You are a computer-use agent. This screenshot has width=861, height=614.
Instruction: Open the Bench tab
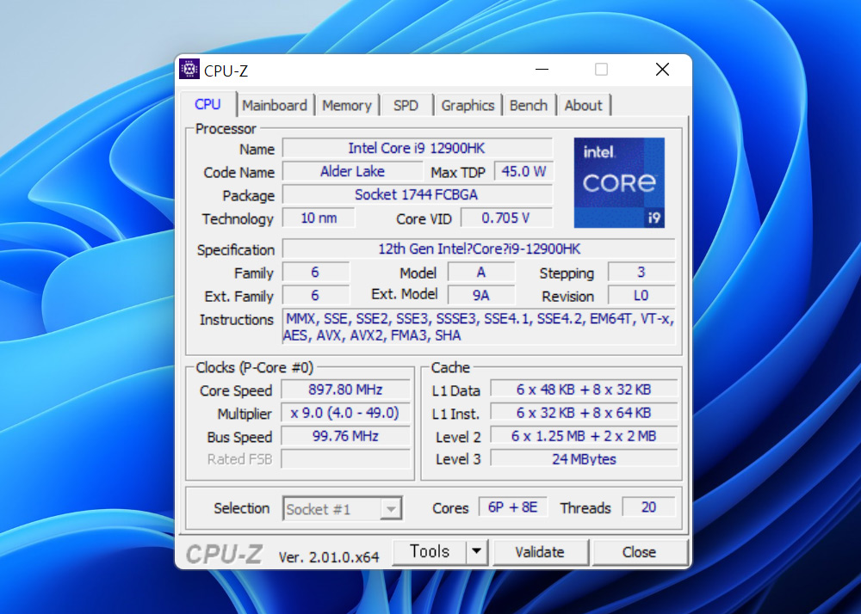529,105
